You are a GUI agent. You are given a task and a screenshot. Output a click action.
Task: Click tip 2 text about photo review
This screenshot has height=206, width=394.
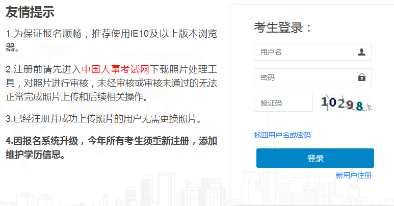click(111, 83)
